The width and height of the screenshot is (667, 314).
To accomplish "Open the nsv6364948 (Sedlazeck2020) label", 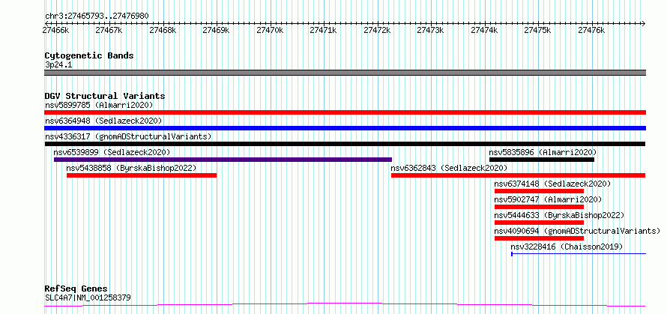I will (x=103, y=121).
